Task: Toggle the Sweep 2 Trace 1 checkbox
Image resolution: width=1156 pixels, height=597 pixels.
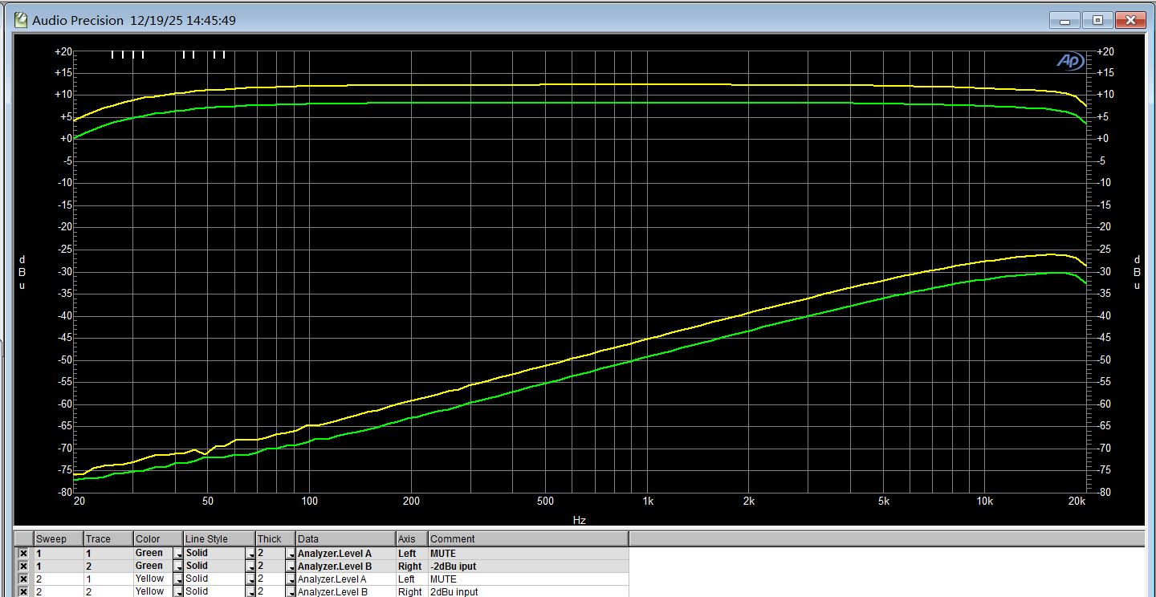Action: point(23,579)
